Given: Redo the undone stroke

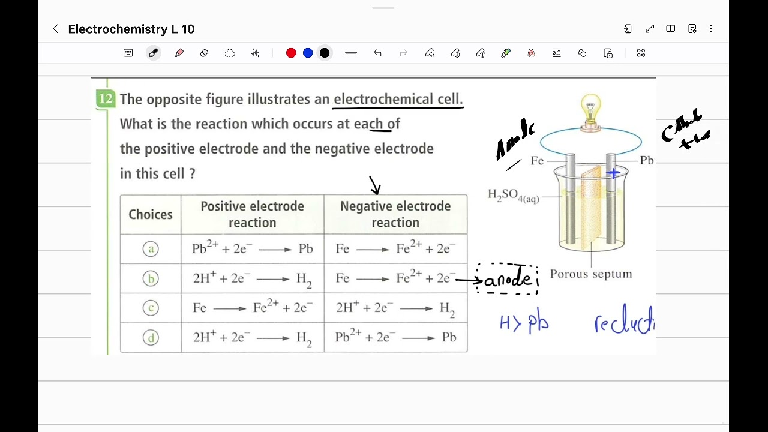Looking at the screenshot, I should tap(404, 53).
